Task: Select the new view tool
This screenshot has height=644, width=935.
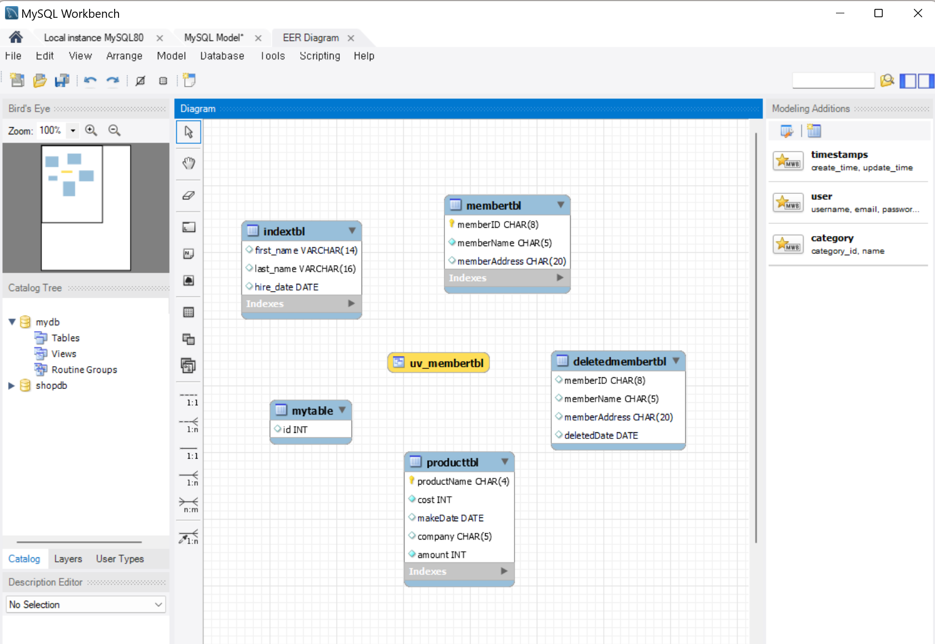Action: [189, 339]
